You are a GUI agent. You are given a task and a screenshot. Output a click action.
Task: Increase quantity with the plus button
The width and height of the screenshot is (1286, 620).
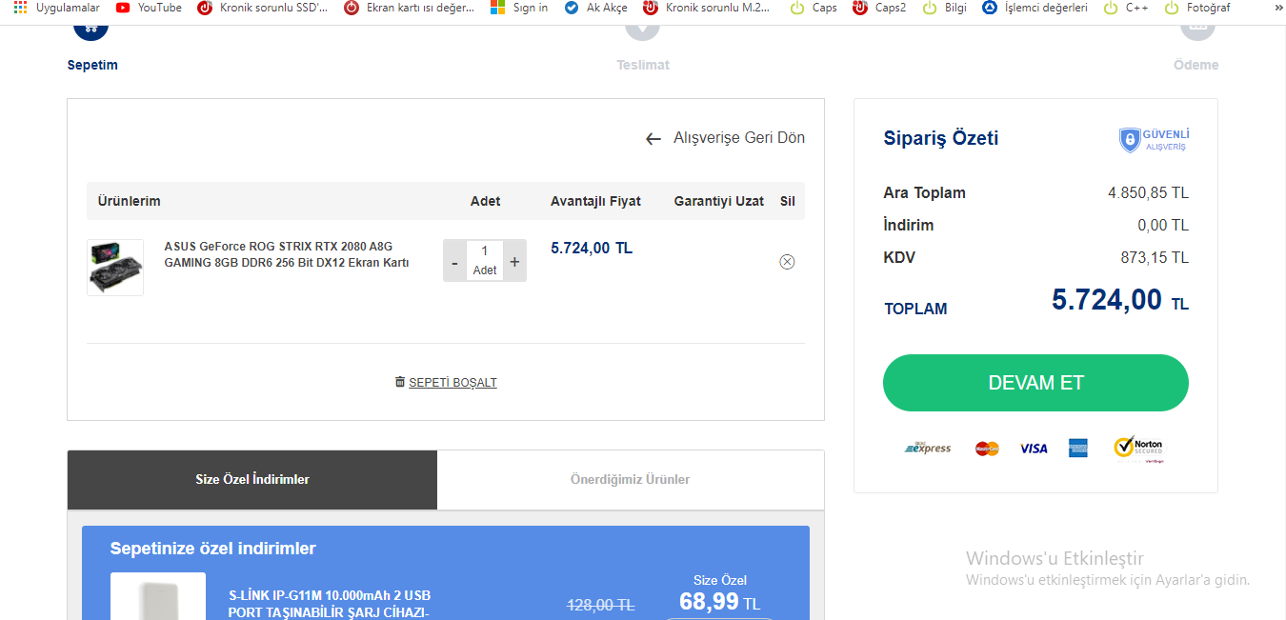coord(514,262)
